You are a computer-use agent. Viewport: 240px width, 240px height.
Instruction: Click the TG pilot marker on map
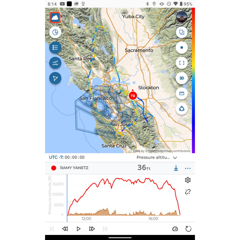click(x=133, y=96)
